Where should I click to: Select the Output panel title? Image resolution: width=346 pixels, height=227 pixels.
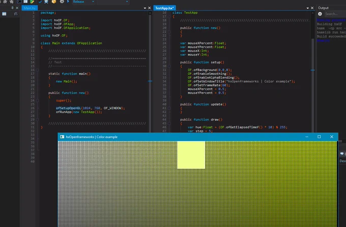[323, 8]
